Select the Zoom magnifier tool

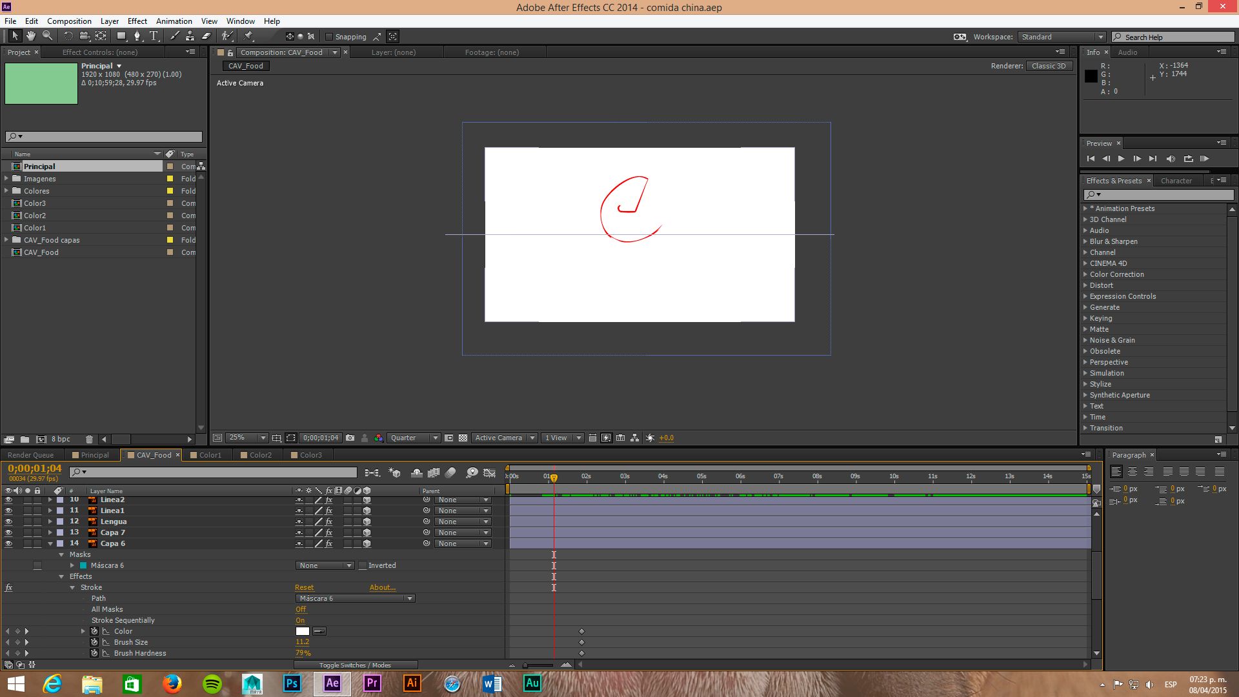coord(47,36)
